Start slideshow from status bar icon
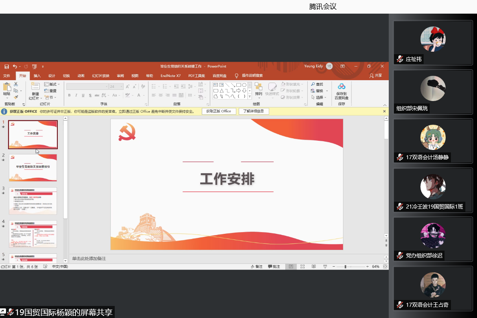This screenshot has height=318, width=477. click(x=325, y=267)
